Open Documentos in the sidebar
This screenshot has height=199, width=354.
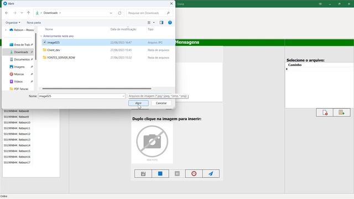21,59
